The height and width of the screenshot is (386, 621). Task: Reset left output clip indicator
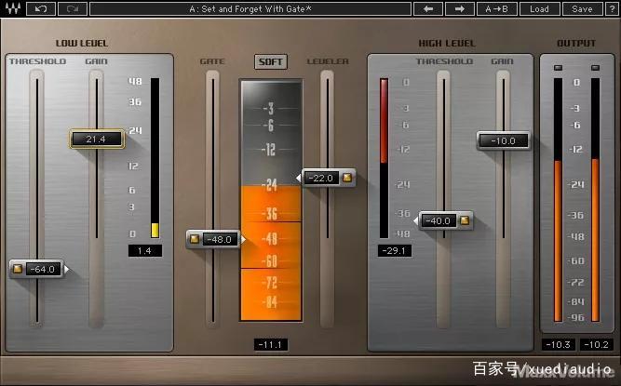pos(558,68)
